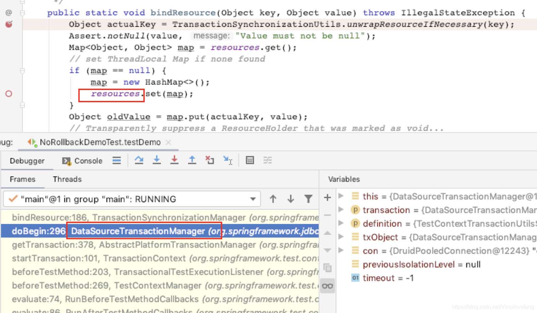
Task: Click the move watch up triangle icon
Action: 328,233
